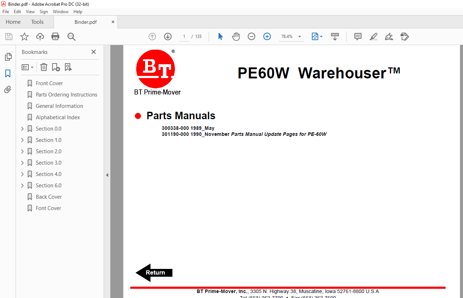
Task: Click the page number input field
Action: coord(184,37)
